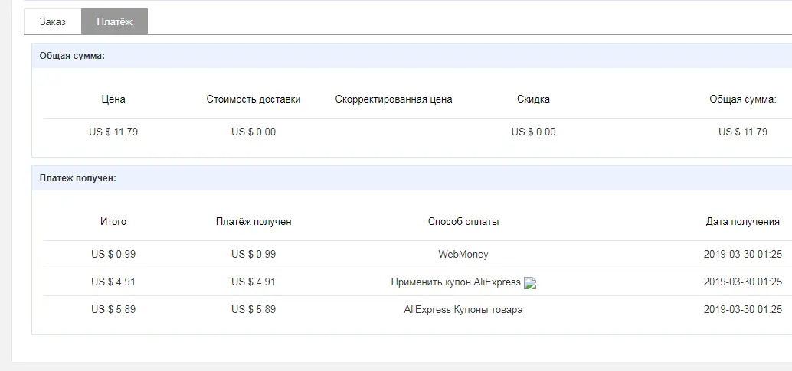Click US $ 5.89 in Платёж получен column

254,309
